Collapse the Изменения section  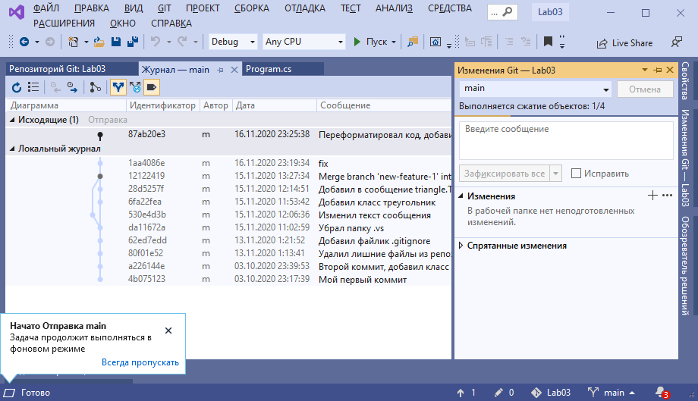click(x=461, y=196)
